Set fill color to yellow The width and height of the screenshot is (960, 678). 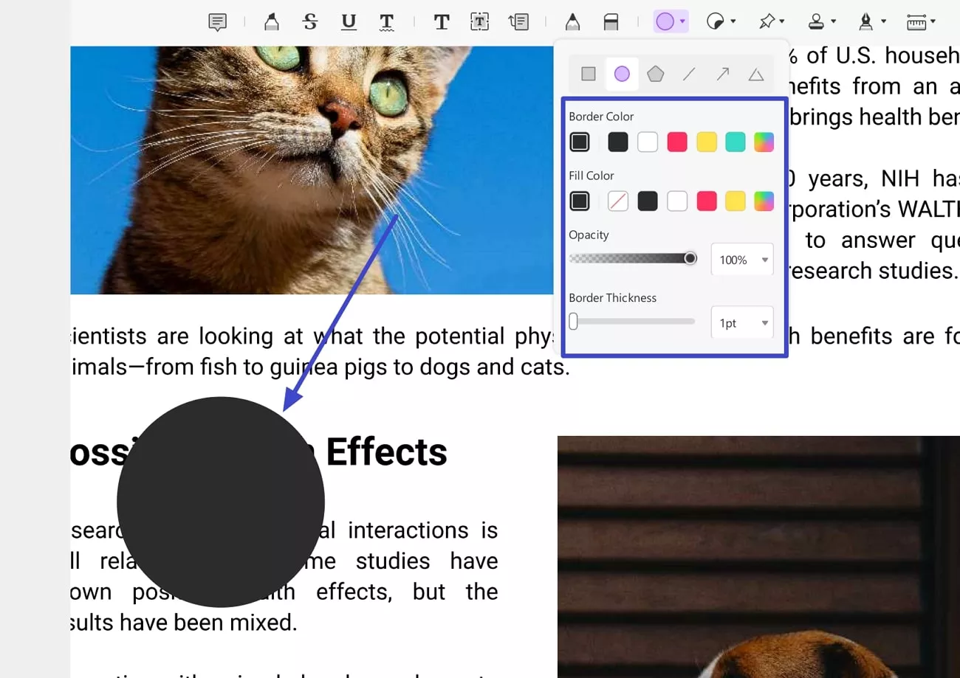(x=736, y=201)
